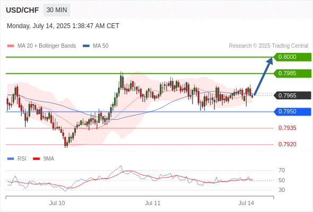
Task: Toggle the 9MA legend label
Action: tap(49, 159)
